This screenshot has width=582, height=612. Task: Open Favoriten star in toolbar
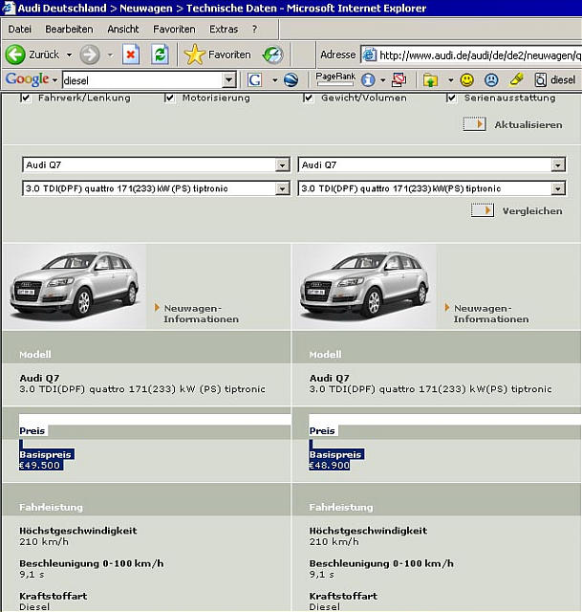tap(217, 55)
